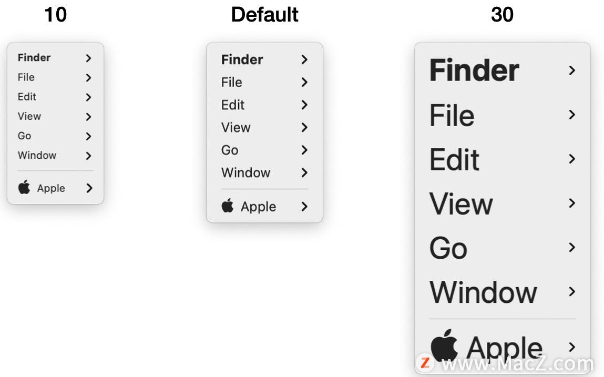Viewport: 604px width, 377px height.
Task: Click the large Apple logo in the size-30 menu
Action: (444, 345)
